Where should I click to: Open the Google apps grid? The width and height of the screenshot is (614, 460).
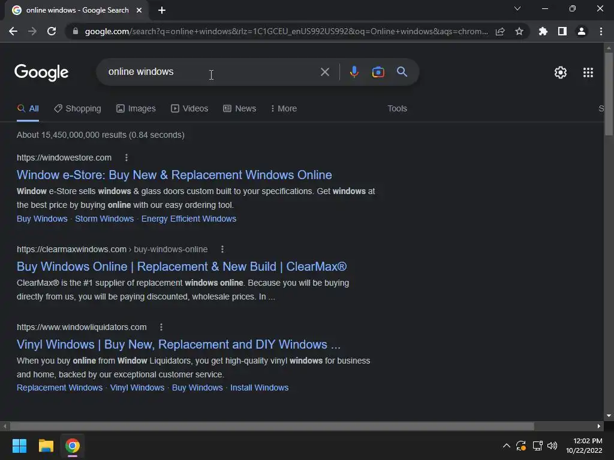point(588,72)
